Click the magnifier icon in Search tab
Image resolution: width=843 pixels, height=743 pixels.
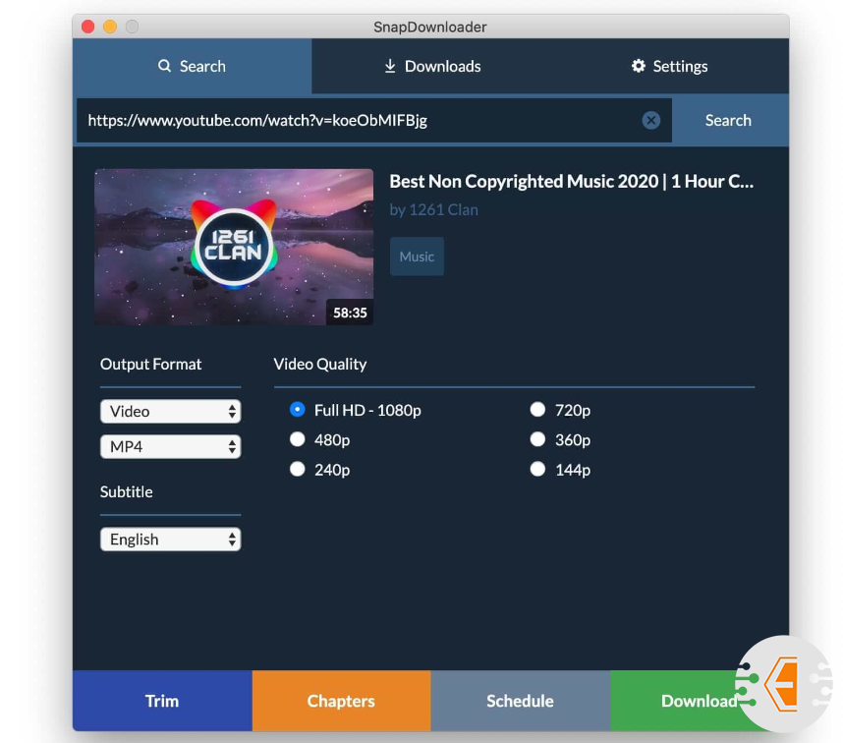164,66
